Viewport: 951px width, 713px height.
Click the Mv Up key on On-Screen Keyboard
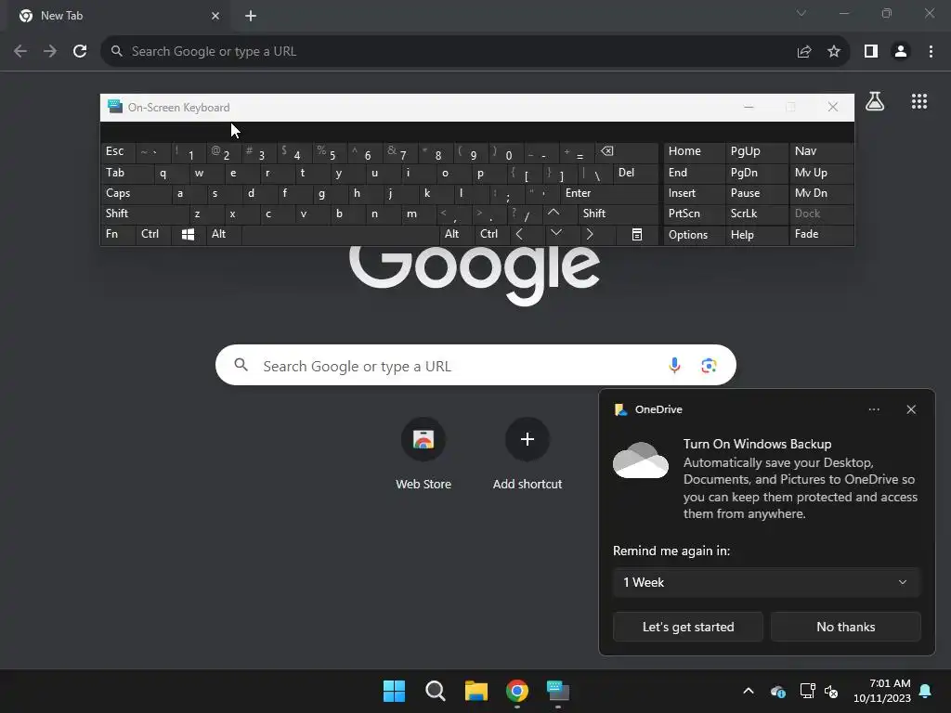click(x=821, y=173)
